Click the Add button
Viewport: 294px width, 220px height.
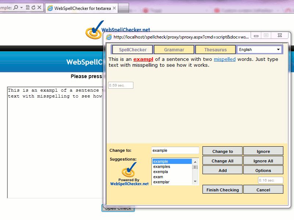223,170
